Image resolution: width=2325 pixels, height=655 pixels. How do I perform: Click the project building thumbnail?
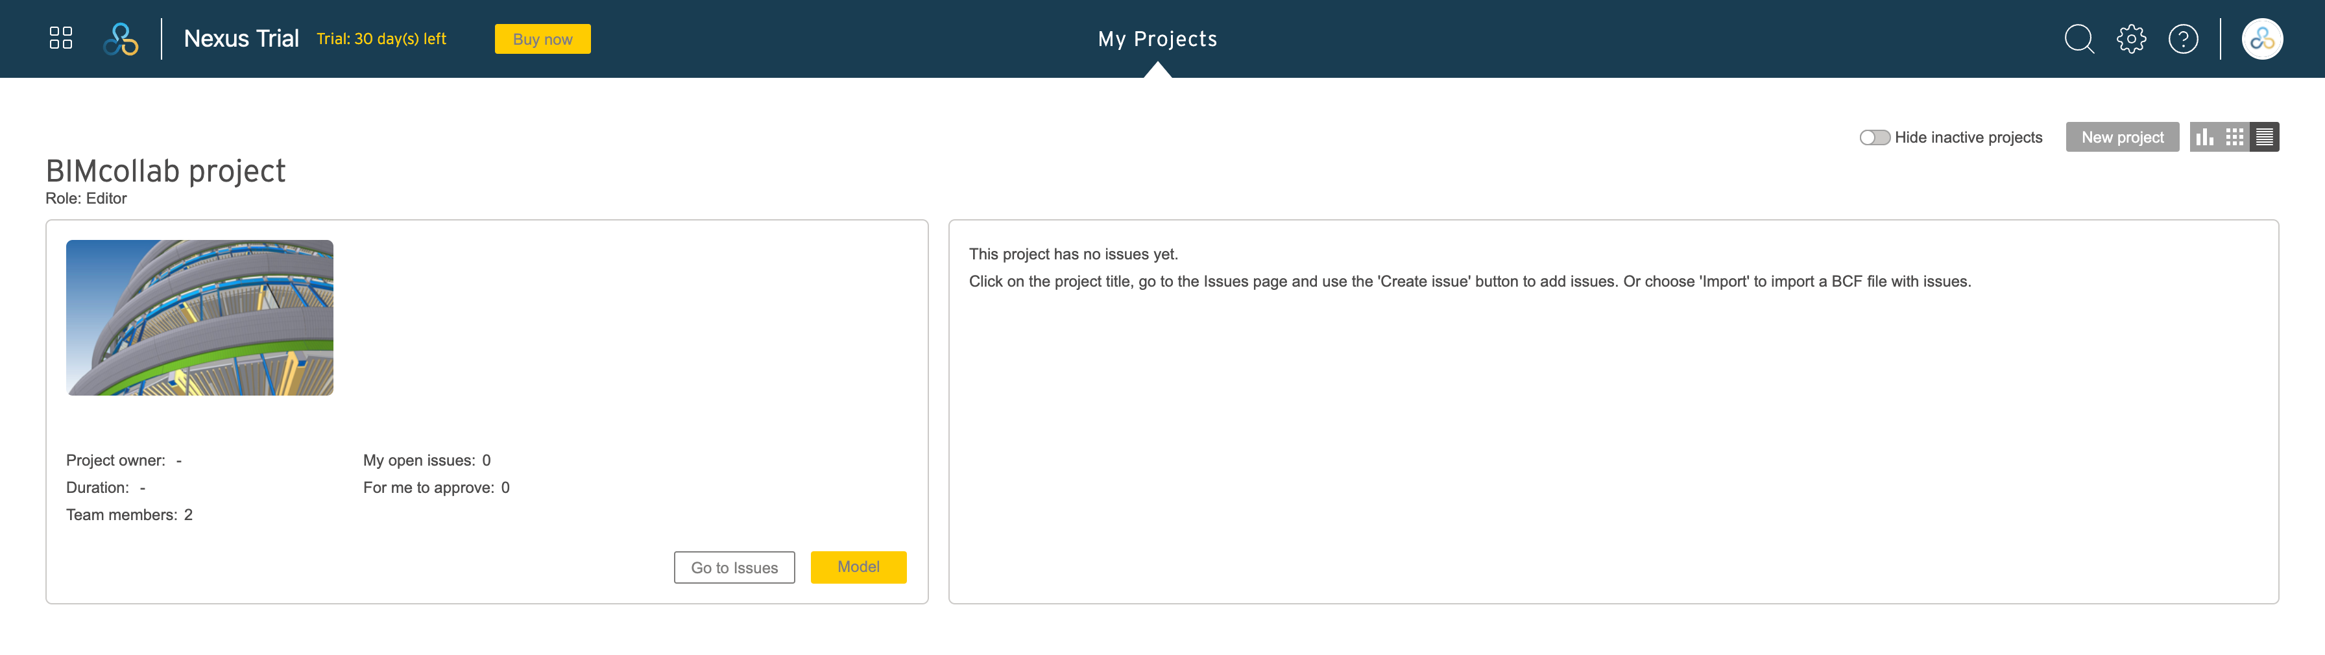(x=199, y=318)
